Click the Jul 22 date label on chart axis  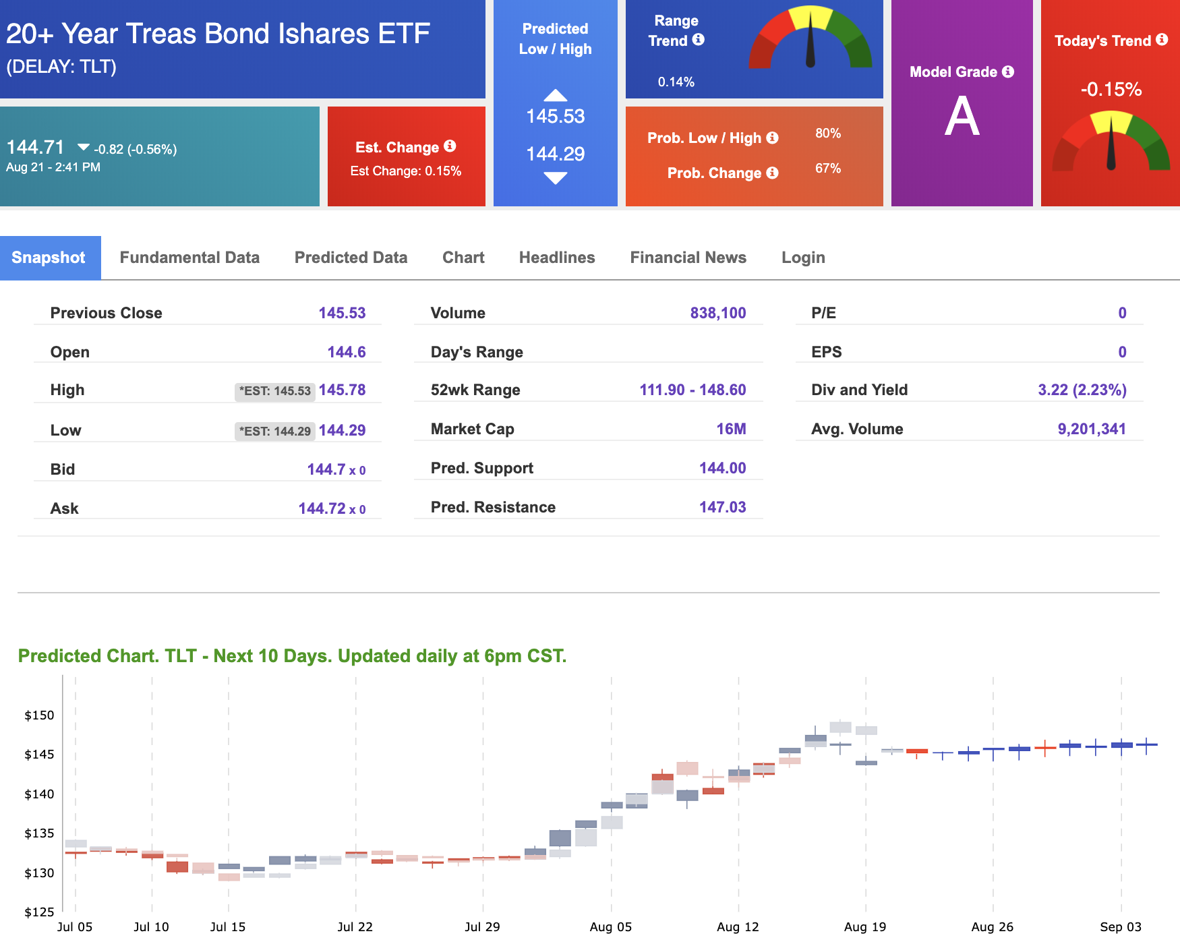(x=355, y=927)
